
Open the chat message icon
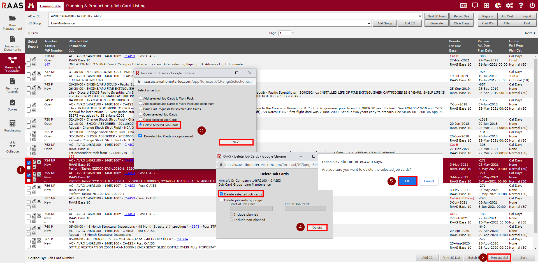(x=475, y=6)
